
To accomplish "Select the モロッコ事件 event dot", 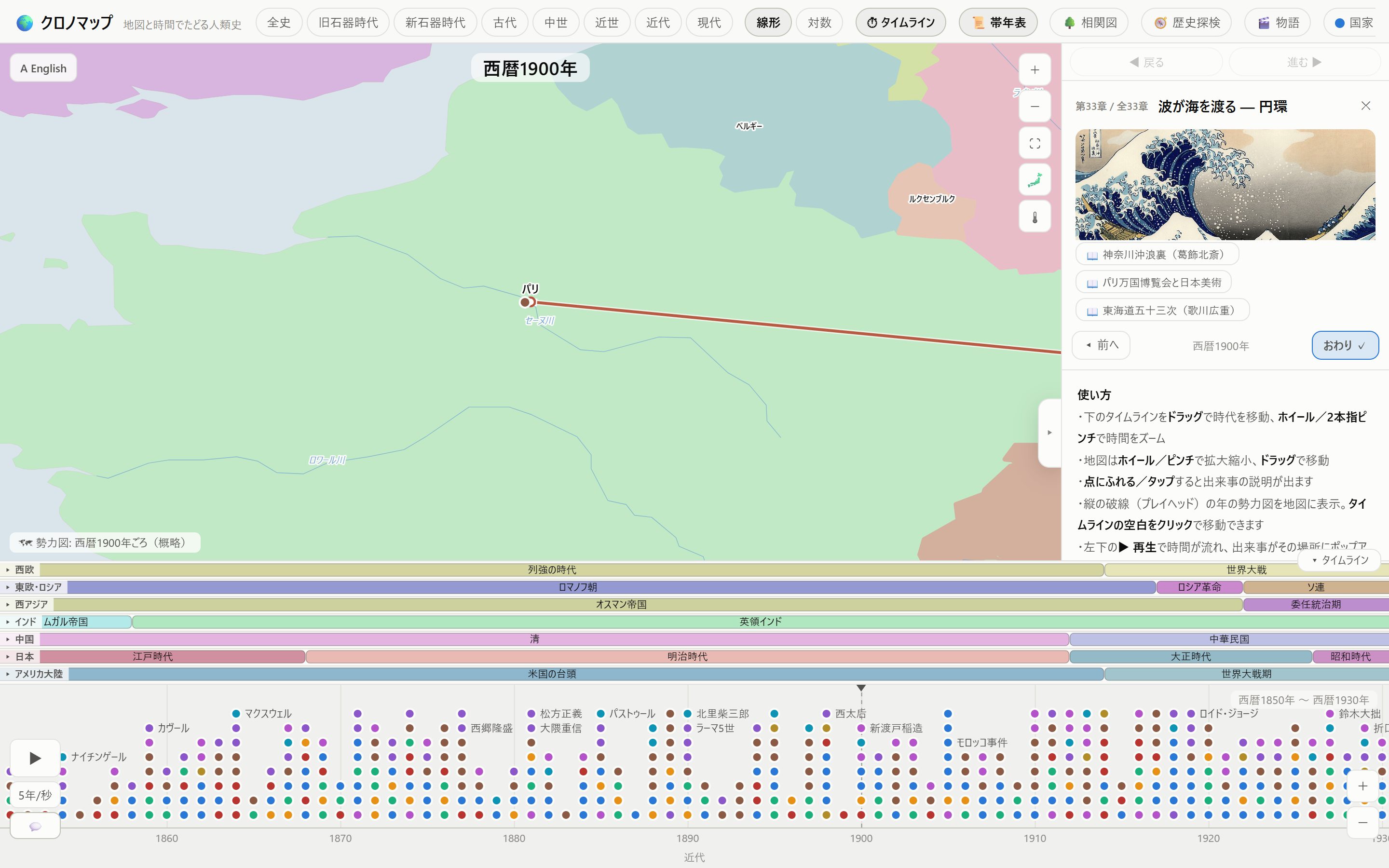I will [x=948, y=742].
